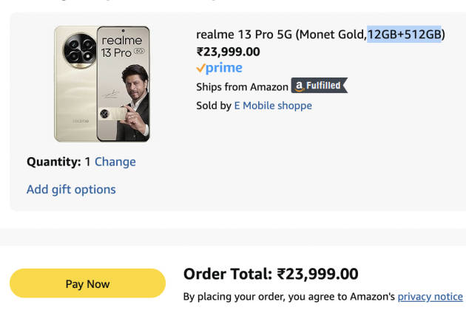Click the Order Total amount
This screenshot has height=310, width=466.
point(318,275)
